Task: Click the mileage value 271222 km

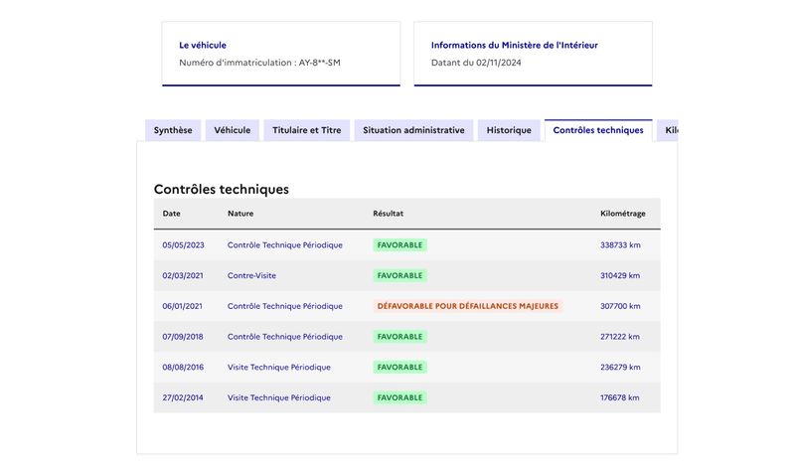Action: tap(619, 336)
